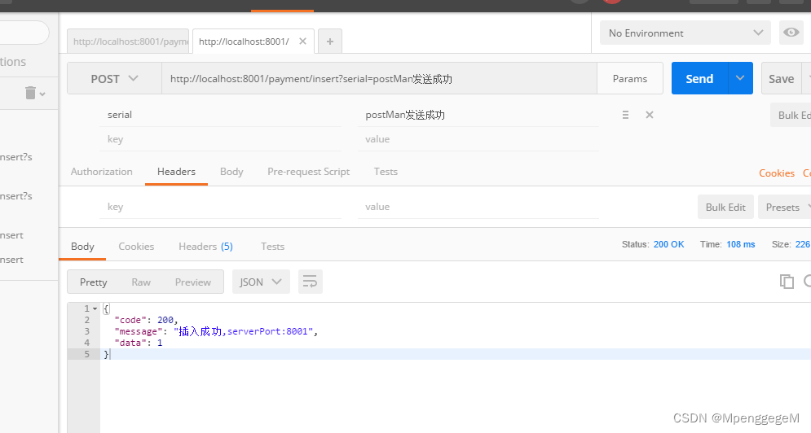Image resolution: width=811 pixels, height=433 pixels.
Task: Switch response view to Preview
Action: pyautogui.click(x=193, y=282)
